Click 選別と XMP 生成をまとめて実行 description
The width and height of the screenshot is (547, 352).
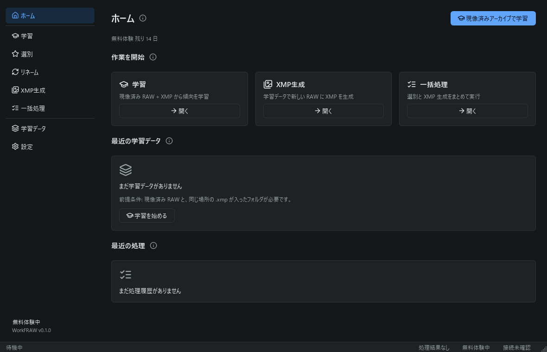pyautogui.click(x=443, y=96)
